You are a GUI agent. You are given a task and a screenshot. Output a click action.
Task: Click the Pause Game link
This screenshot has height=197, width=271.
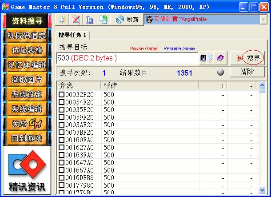(143, 48)
